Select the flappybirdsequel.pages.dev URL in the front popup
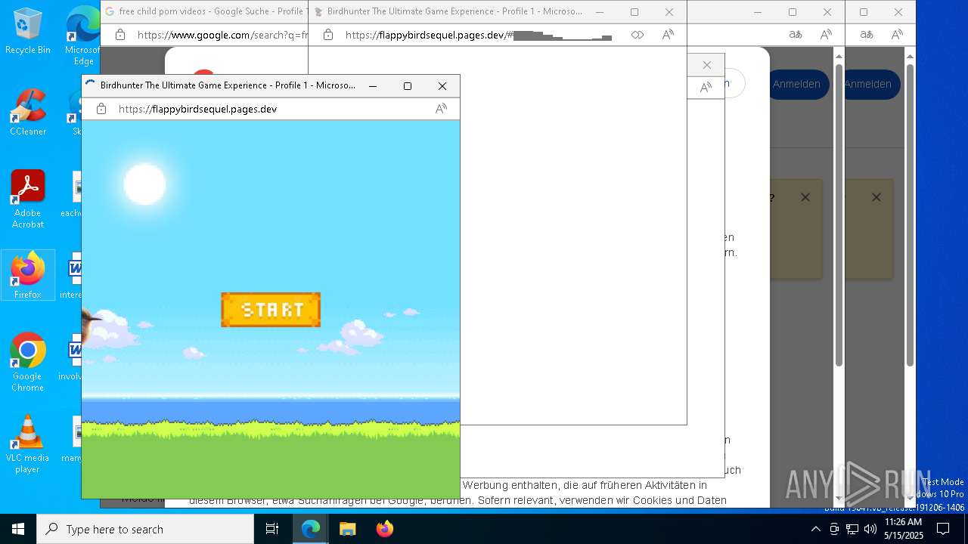Screen dimensions: 968x544 tap(197, 109)
